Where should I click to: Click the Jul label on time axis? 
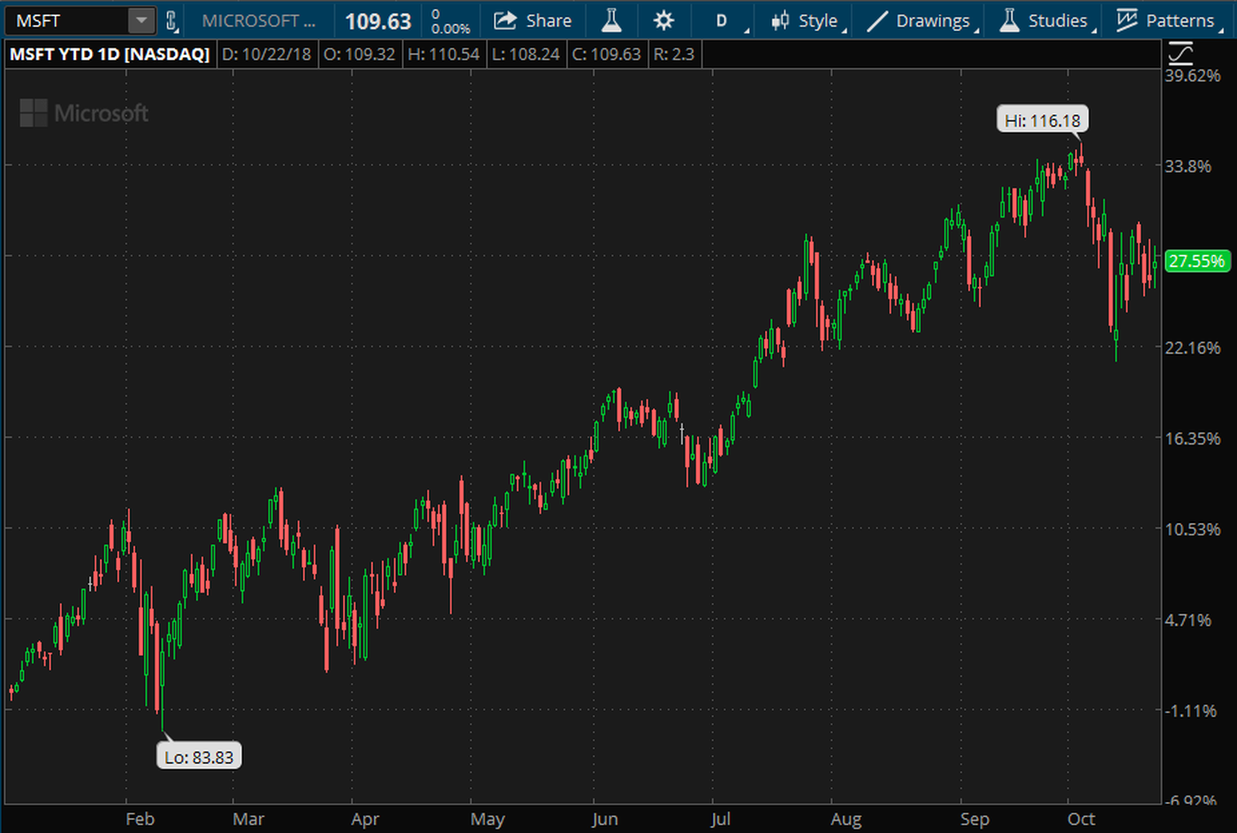pos(721,819)
